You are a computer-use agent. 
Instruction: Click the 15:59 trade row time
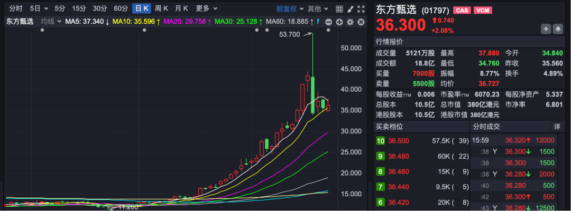(480, 140)
